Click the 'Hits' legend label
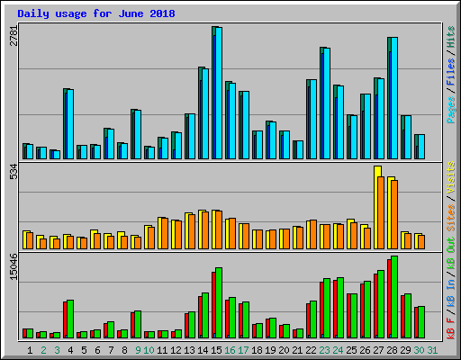This screenshot has width=461, height=360. [x=451, y=37]
